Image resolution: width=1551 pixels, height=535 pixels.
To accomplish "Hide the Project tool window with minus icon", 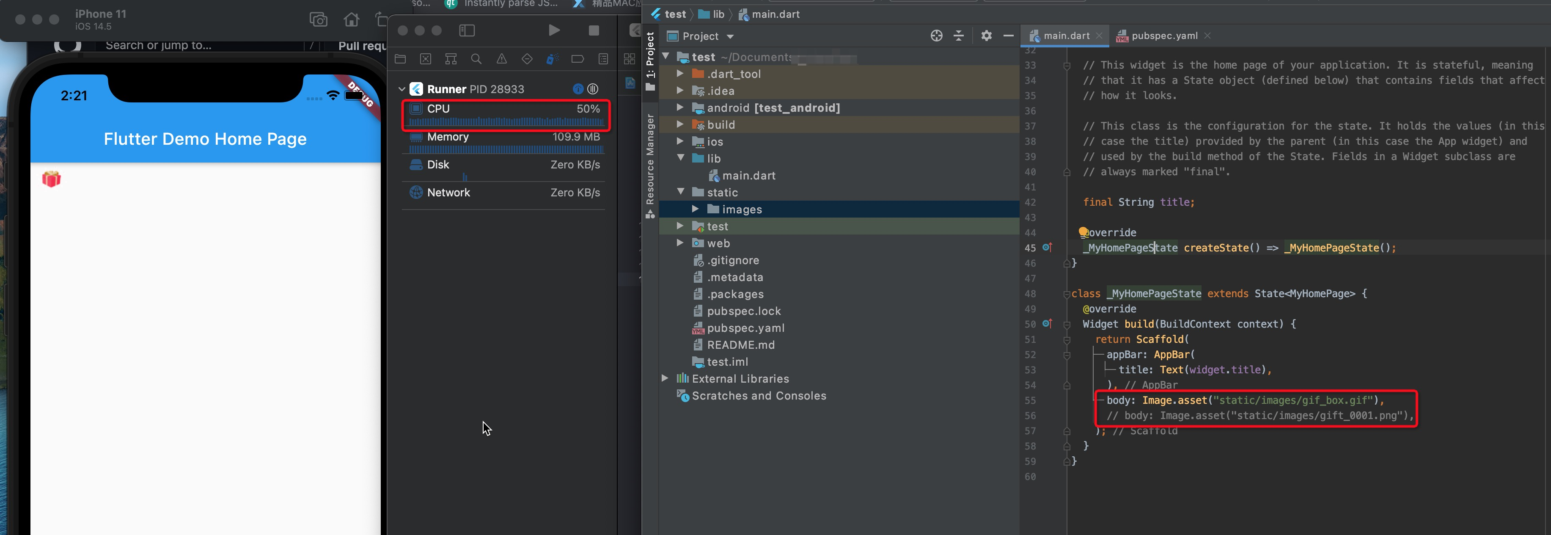I will coord(1009,36).
